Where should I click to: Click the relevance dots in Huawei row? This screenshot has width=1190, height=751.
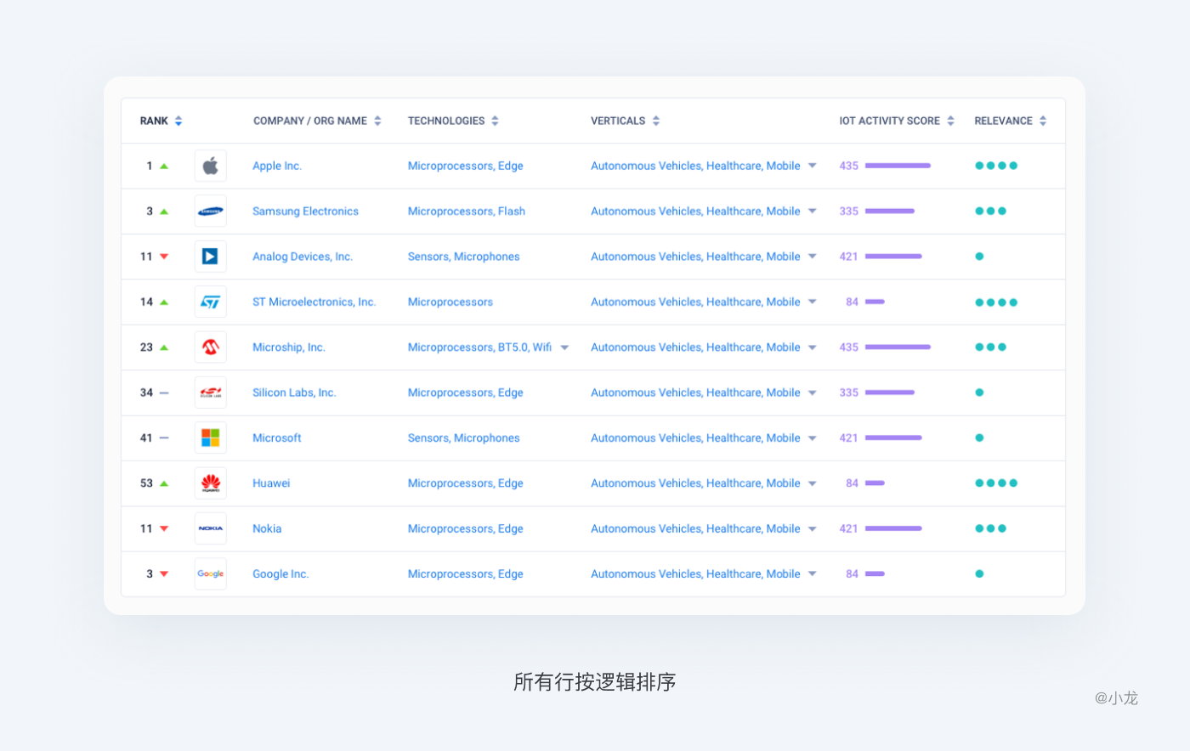(996, 483)
